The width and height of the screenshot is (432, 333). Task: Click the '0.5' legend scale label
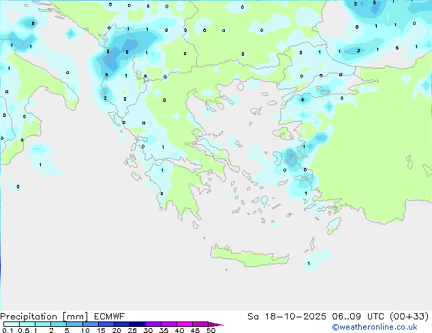pyautogui.click(x=23, y=330)
